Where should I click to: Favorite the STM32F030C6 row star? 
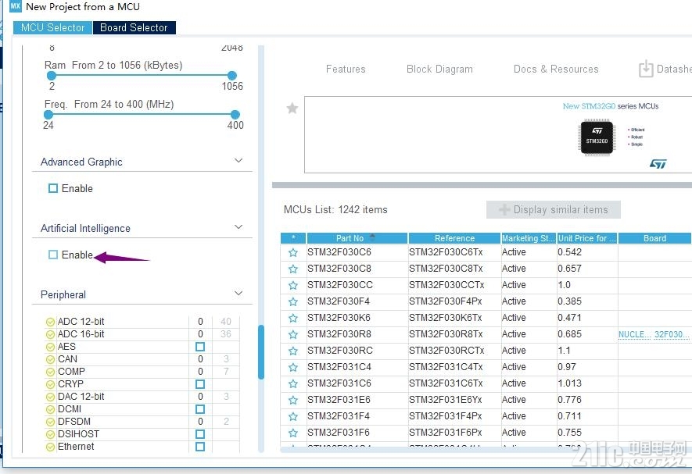point(293,252)
